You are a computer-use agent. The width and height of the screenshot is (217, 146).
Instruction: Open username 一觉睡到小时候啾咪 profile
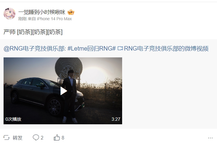[x=42, y=12]
